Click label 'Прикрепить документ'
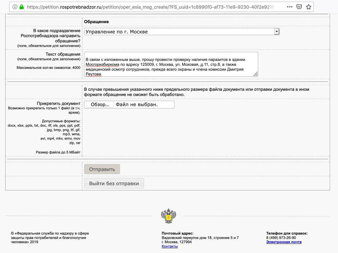 [x=59, y=104]
